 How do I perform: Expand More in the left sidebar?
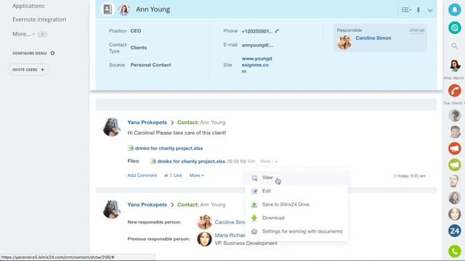click(23, 34)
